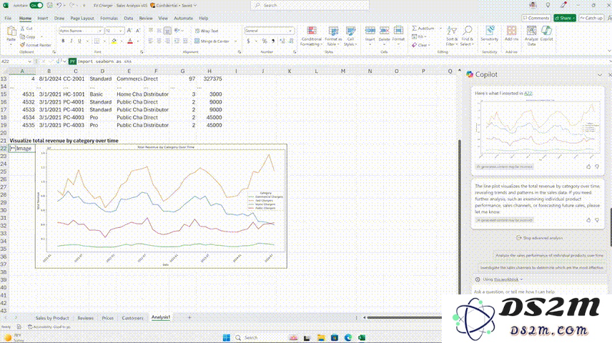Image resolution: width=612 pixels, height=343 pixels.
Task: Collapse the Copilot pane chevron
Action: [x=600, y=74]
